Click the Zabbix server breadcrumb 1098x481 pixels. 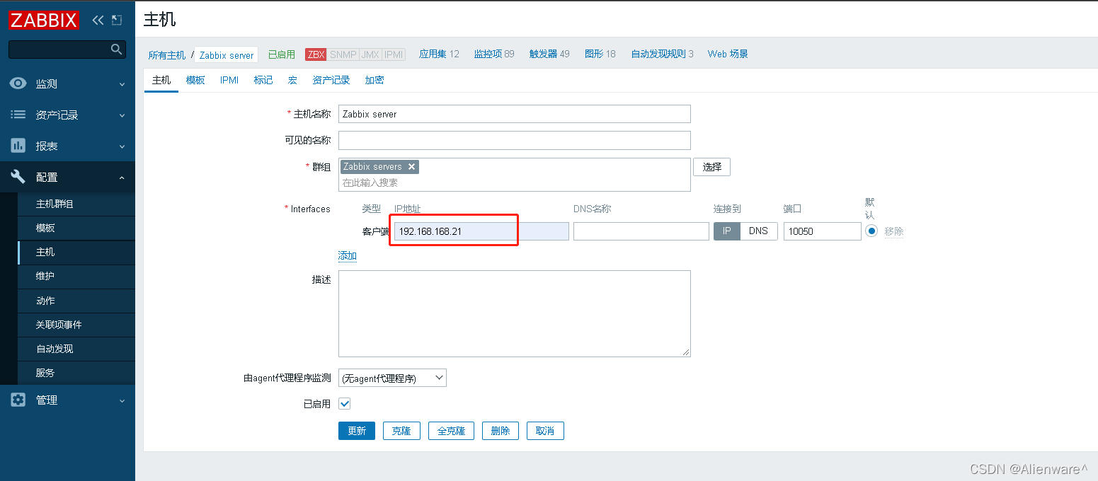point(227,55)
